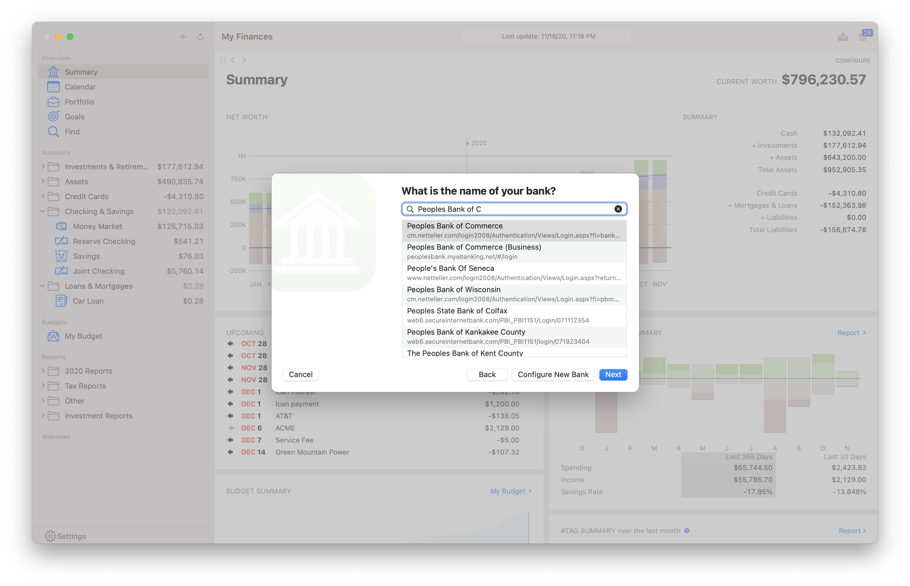Expand the Investments & Retirement account
910x586 pixels.
click(x=42, y=166)
